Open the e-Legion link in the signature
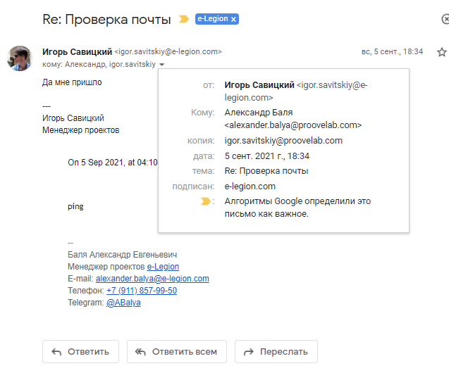 coord(163,267)
